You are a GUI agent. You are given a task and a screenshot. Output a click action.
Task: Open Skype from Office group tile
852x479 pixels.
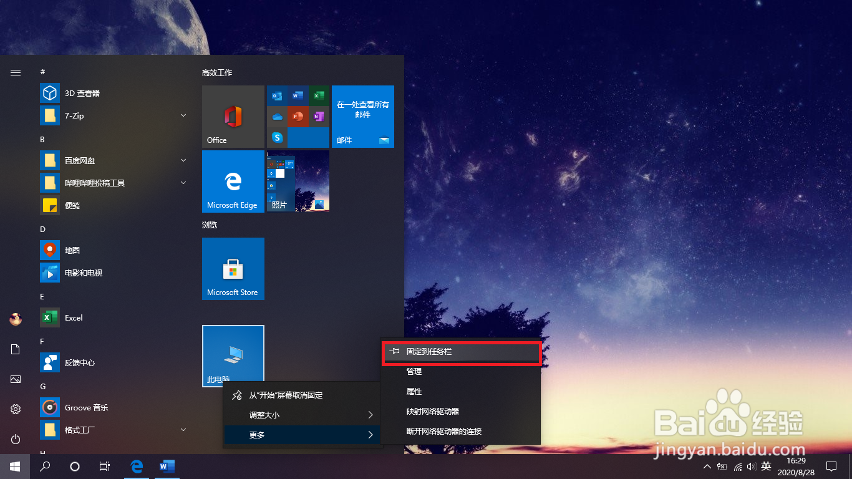click(278, 137)
